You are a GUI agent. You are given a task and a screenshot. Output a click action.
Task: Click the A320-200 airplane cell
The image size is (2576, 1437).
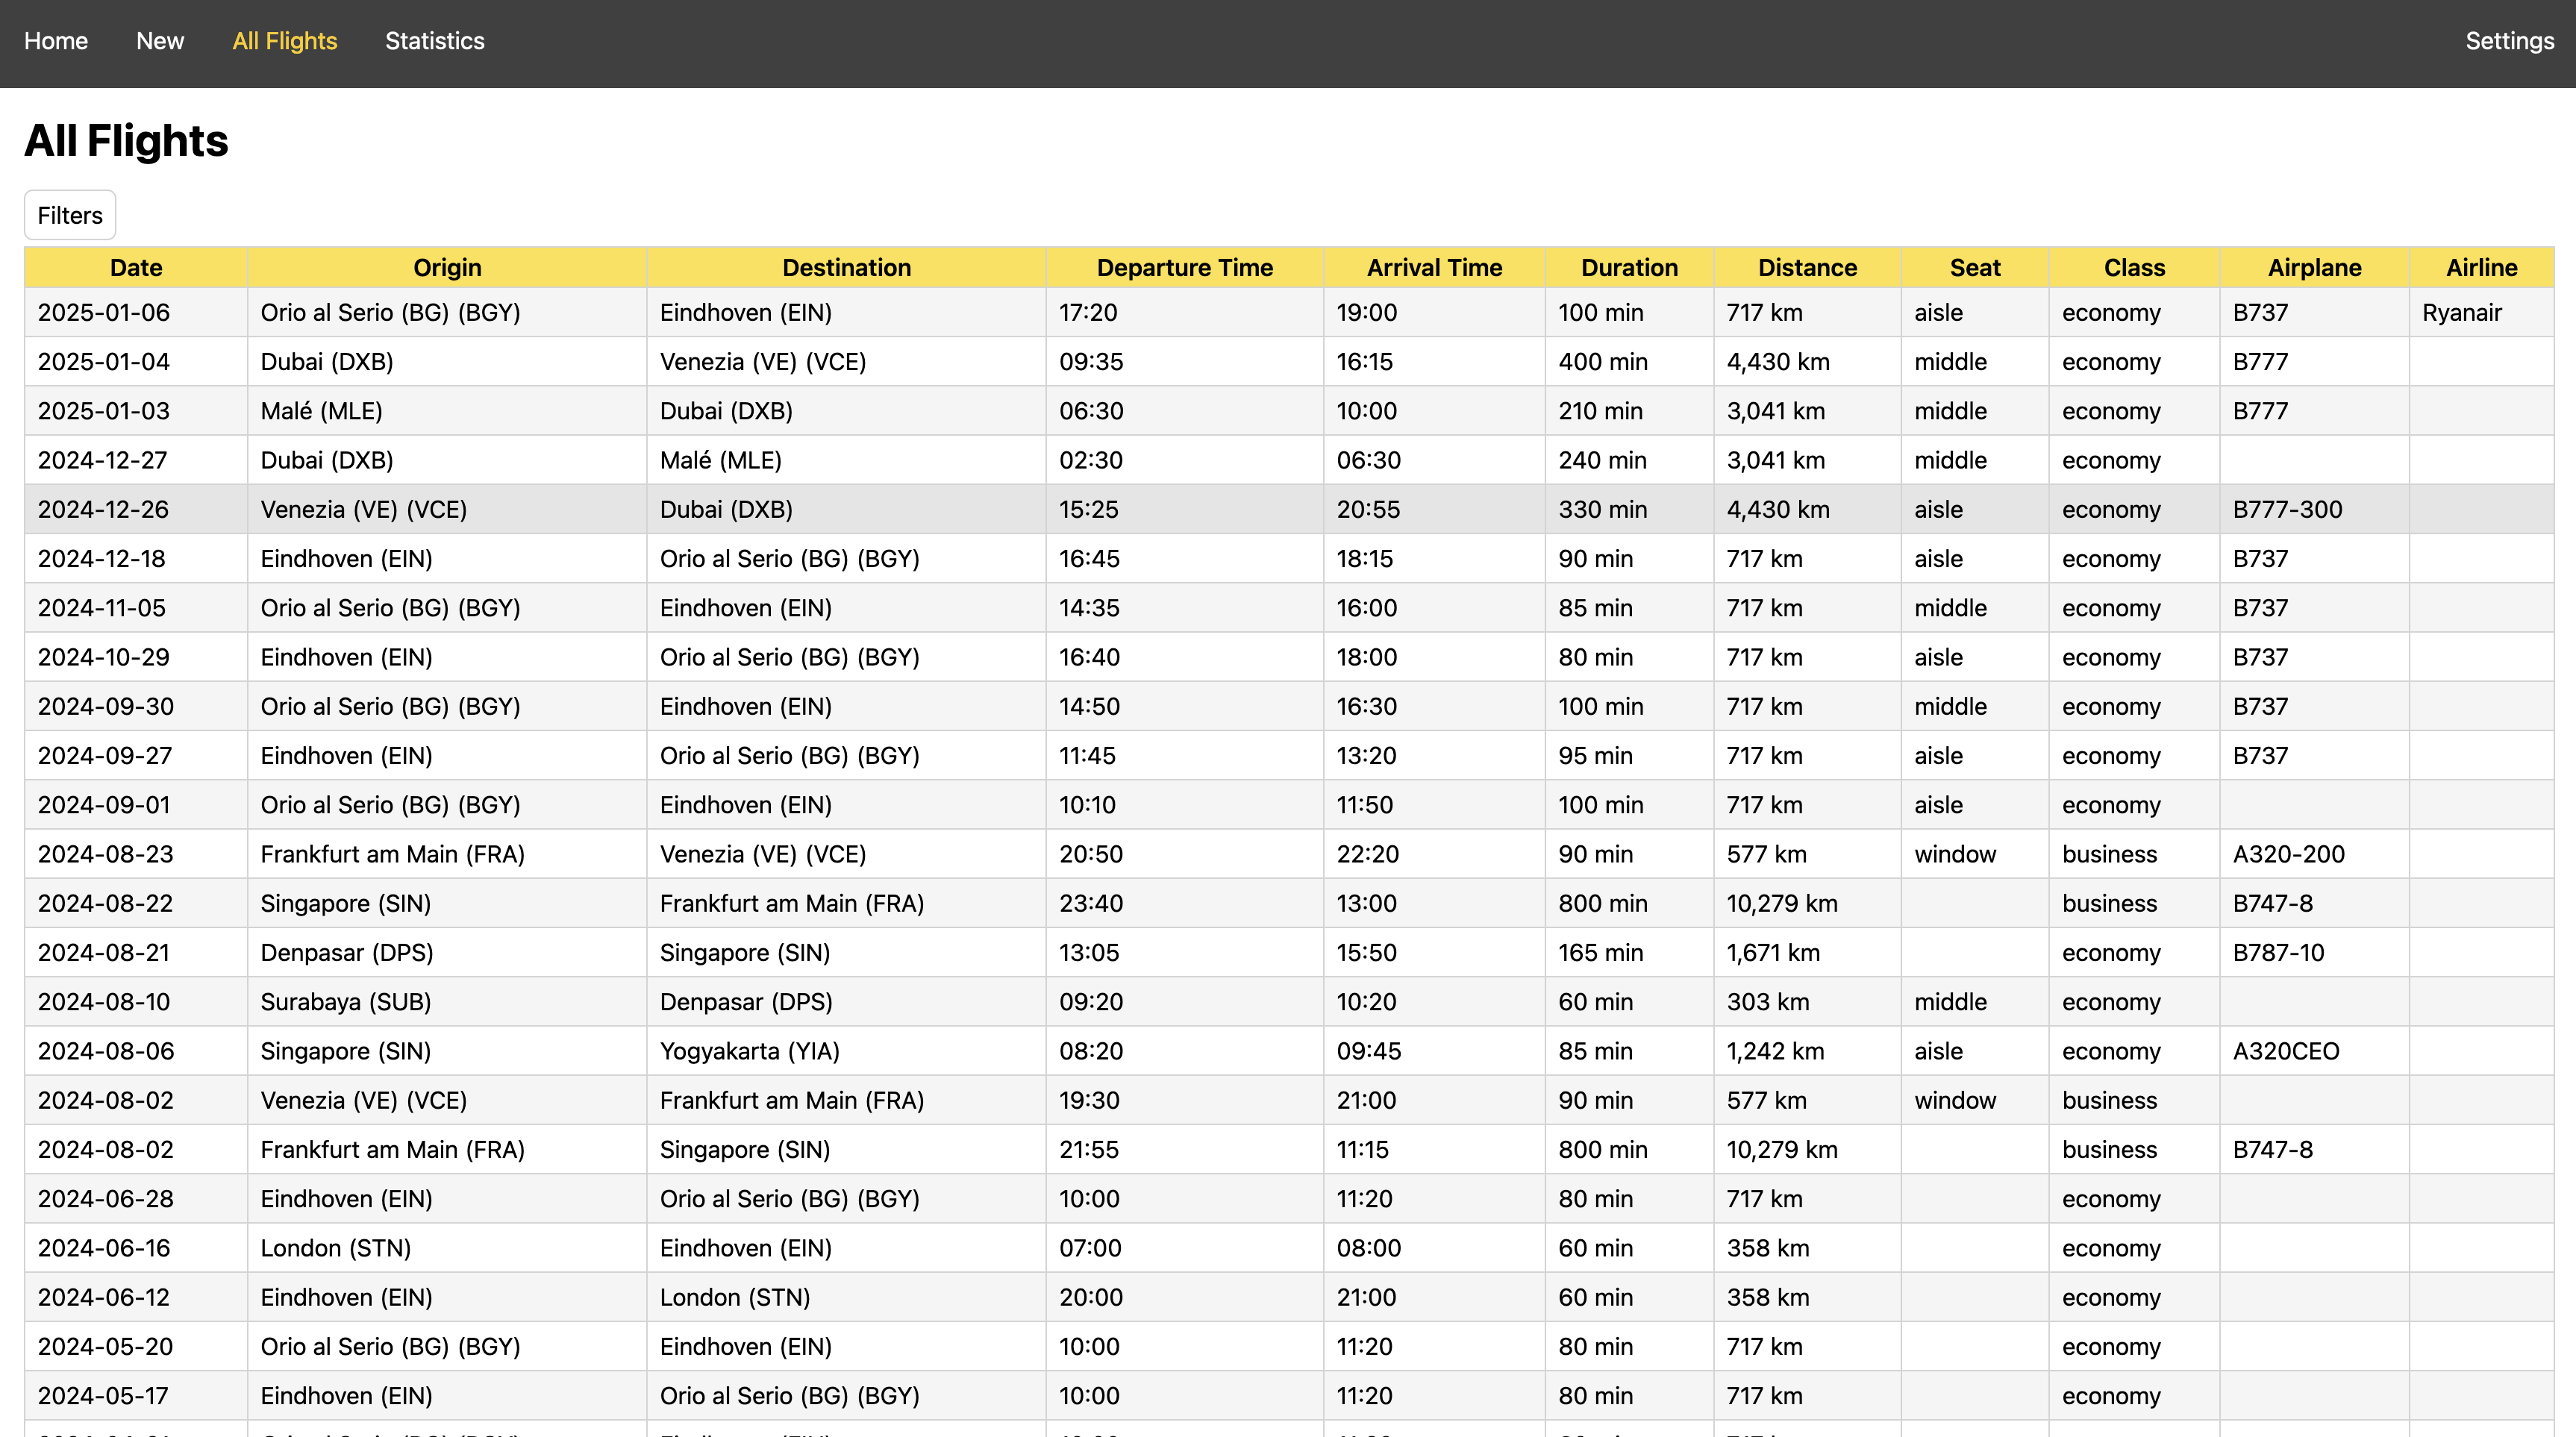(2288, 854)
